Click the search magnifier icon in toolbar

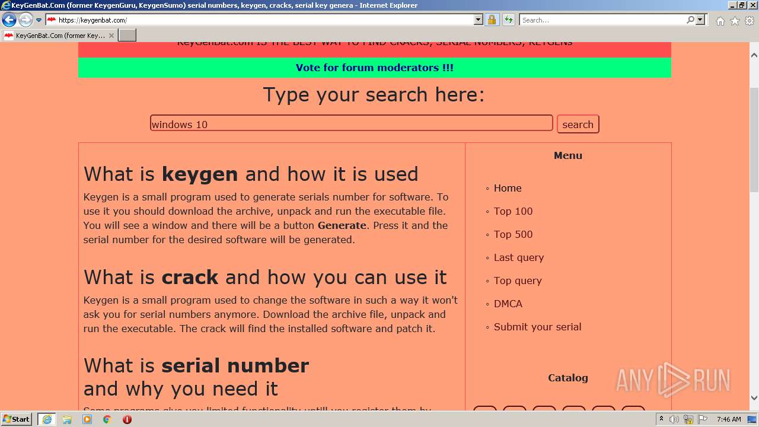coord(690,20)
